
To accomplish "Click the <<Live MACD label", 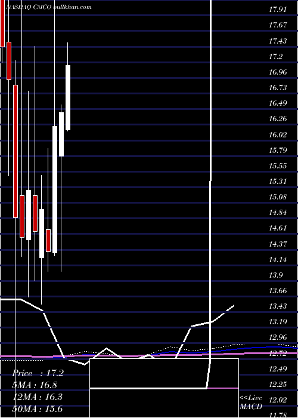I will click(251, 402).
